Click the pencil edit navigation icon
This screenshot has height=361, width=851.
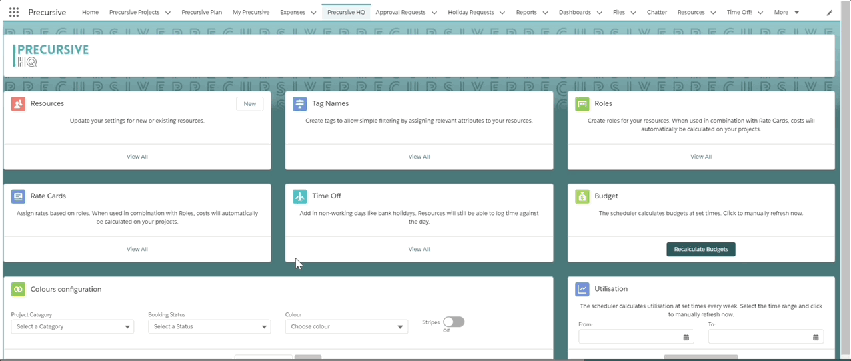[x=830, y=13]
